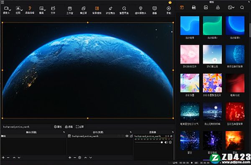Add a new stage with plus button
The image size is (251, 165).
(x=3, y=157)
